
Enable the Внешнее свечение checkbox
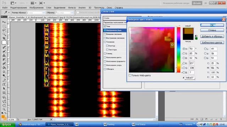point(105,34)
